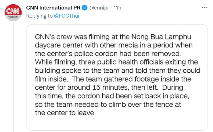Viewport: 213px width, 132px height.
Task: Click 'CNN's crew' at statement start
Action: [53, 37]
